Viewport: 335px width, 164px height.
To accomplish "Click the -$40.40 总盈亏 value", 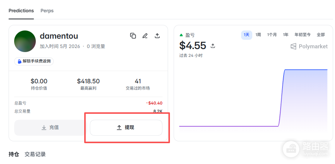I will coord(154,103).
